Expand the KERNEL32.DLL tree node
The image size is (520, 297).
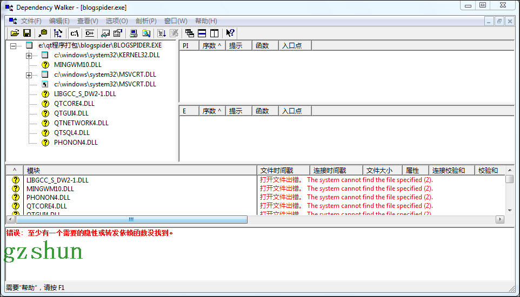[x=29, y=56]
